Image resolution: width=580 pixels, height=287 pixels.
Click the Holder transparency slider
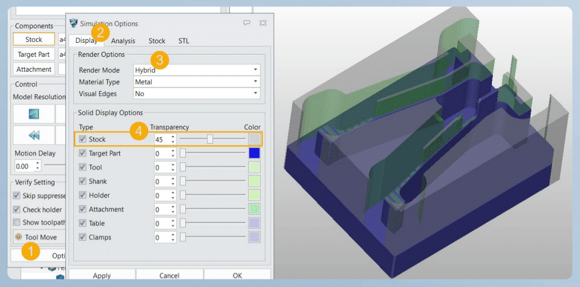(x=213, y=195)
